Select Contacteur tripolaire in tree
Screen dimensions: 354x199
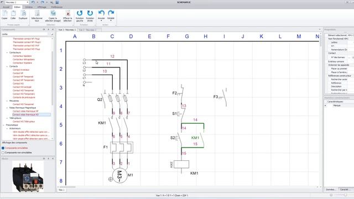click(22, 63)
